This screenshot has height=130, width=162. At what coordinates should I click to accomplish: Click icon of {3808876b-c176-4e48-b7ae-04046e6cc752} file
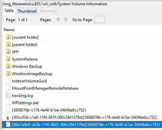coord(8,110)
